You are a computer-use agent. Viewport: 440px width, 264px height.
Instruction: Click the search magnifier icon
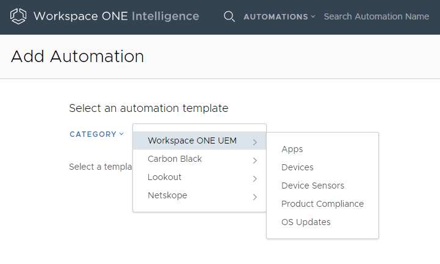(229, 16)
